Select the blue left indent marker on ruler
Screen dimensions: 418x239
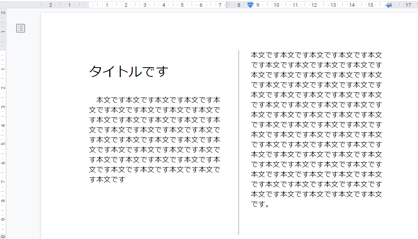pos(250,5)
